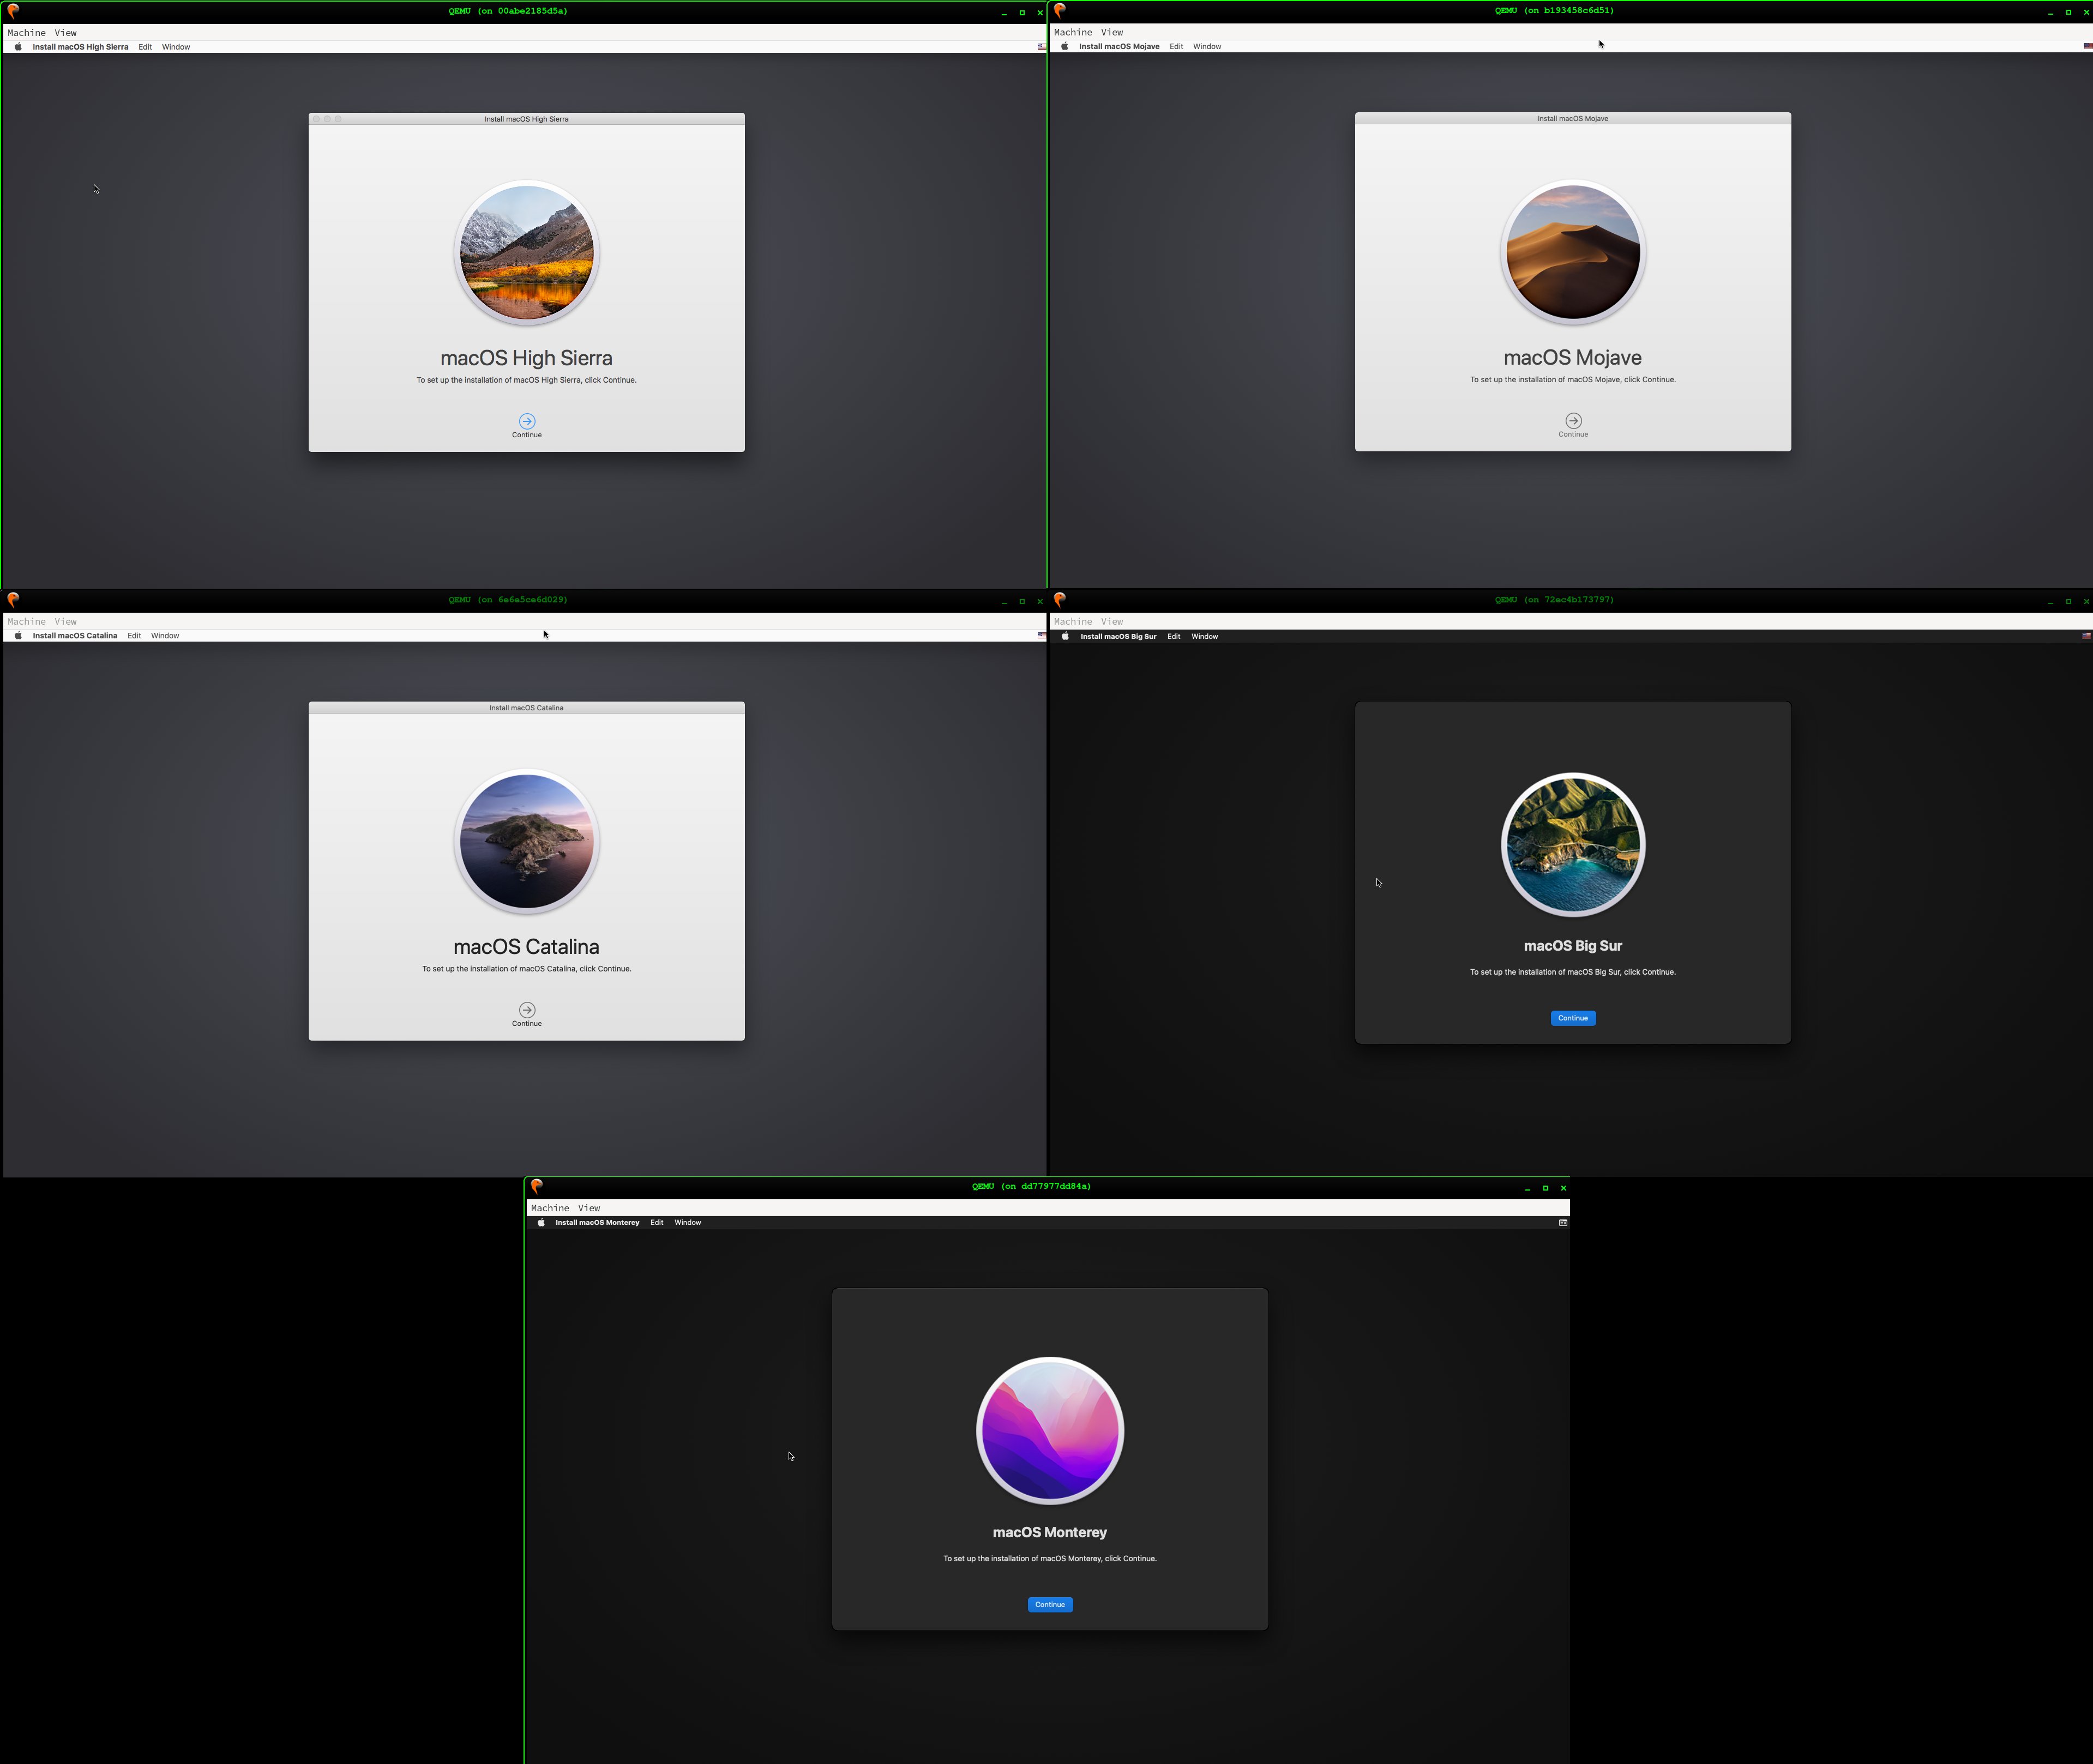Open Install macOS High Sierra menu
The height and width of the screenshot is (1764, 2093).
coord(80,47)
